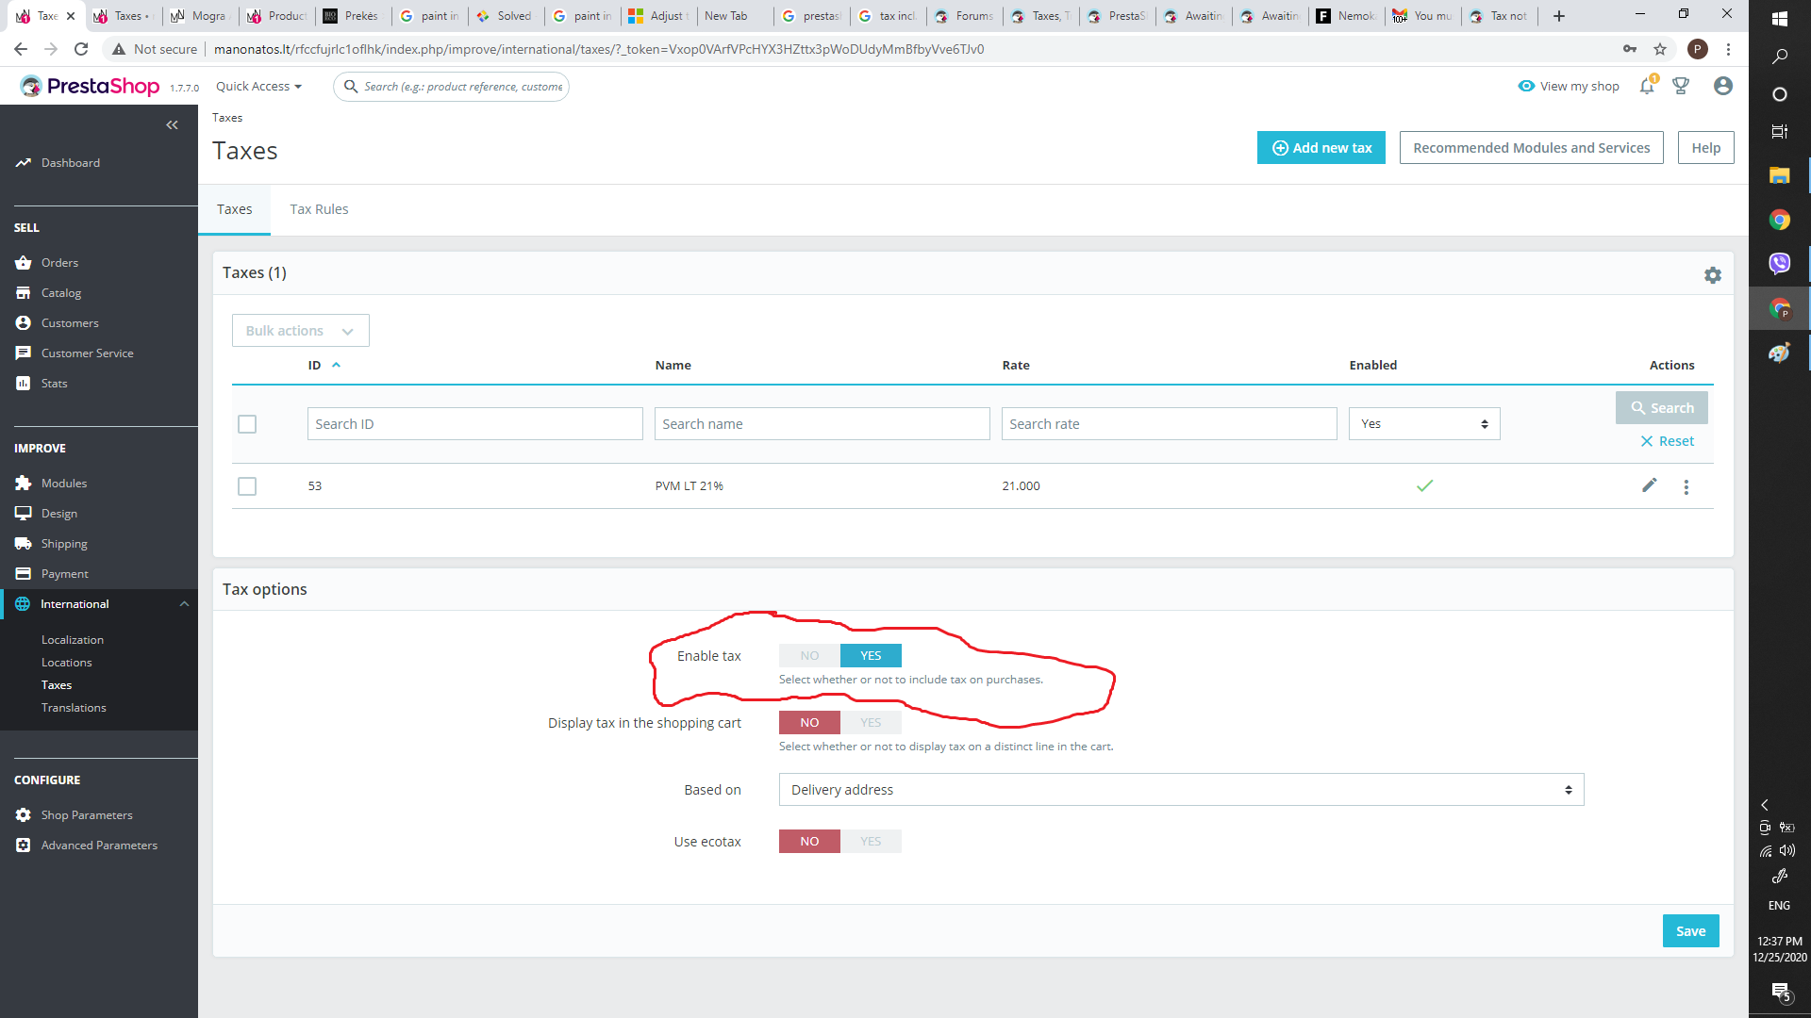Open the notifications bell icon

[x=1647, y=86]
